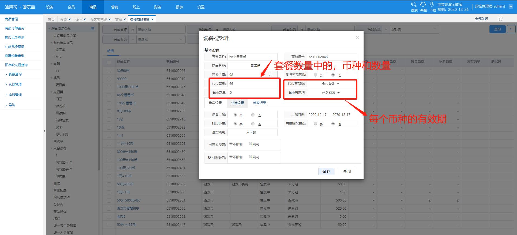Click the 代币数量 input field

click(252, 84)
